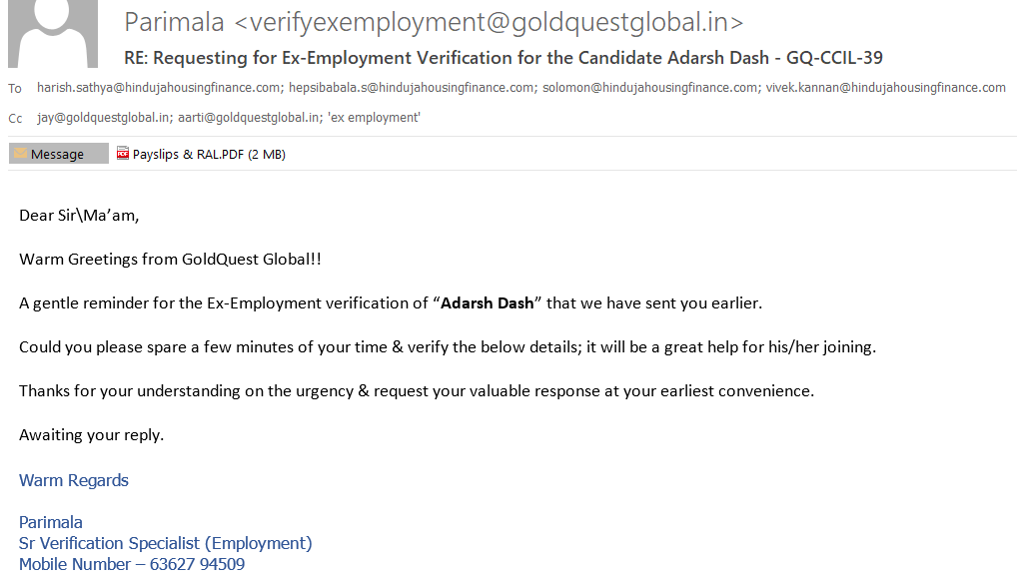Click the mobile number in the signature
The width and height of the screenshot is (1017, 586).
pyautogui.click(x=197, y=564)
